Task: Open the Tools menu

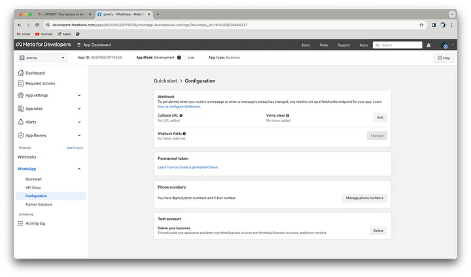Action: tap(324, 45)
